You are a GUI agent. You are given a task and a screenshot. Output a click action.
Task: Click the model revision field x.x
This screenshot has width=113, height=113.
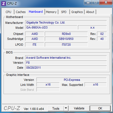(x=92, y=27)
